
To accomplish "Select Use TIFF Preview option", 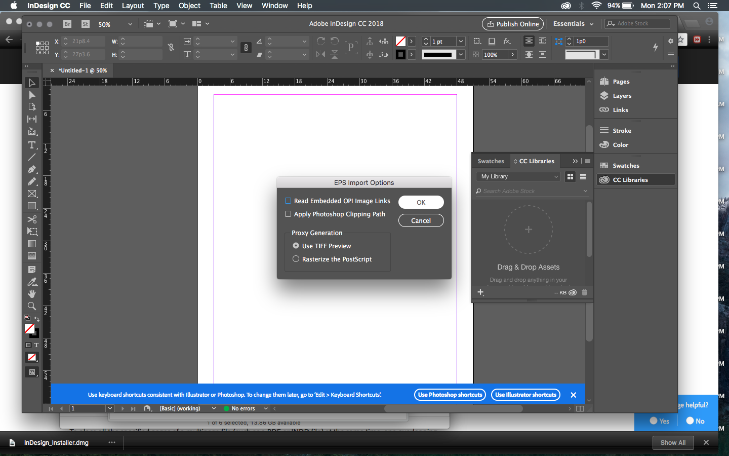I will coord(296,246).
